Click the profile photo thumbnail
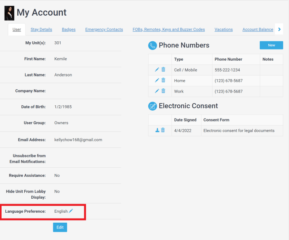 pos(9,13)
